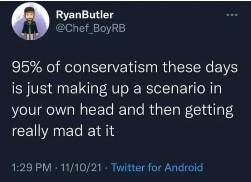Click the @Chef_BoyRB handle
The height and width of the screenshot is (182, 251).
click(90, 28)
